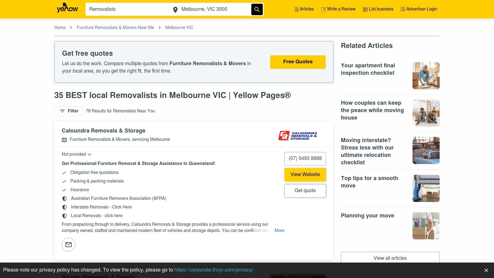
Task: Click View Website for Caloundra Removals
Action: pos(305,175)
